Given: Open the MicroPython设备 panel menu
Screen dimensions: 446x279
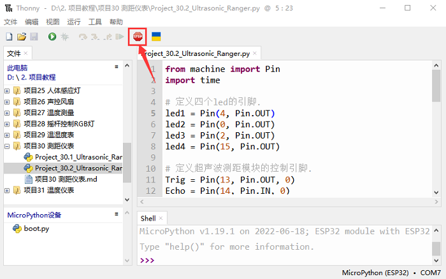Looking at the screenshot, I should pos(116,215).
